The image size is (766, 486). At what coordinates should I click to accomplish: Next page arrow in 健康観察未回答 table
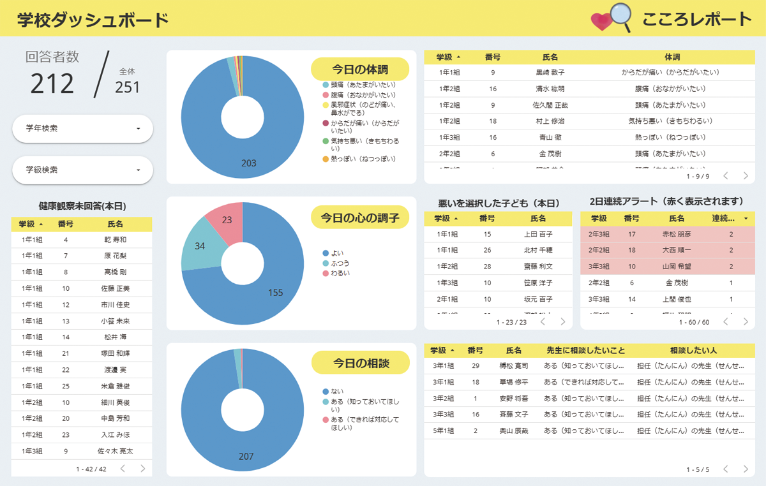[x=142, y=469]
